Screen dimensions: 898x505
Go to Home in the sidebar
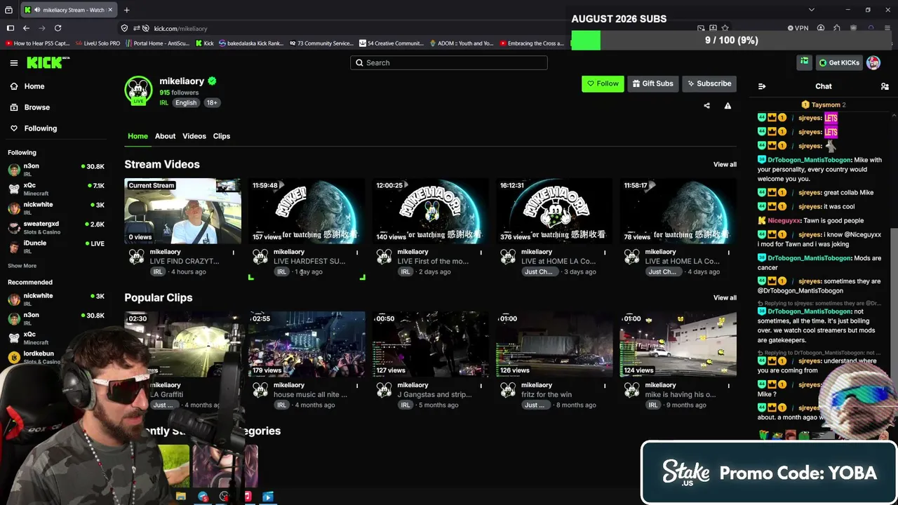point(34,86)
